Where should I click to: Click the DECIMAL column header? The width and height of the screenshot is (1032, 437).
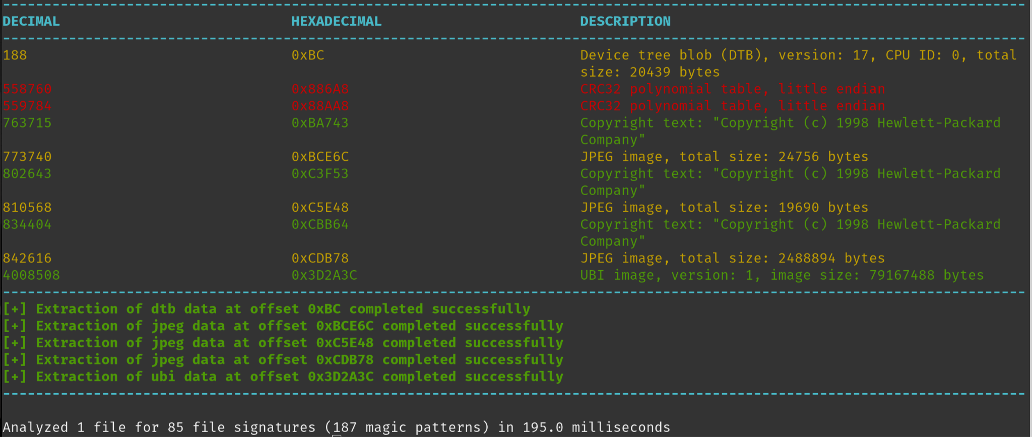point(31,21)
